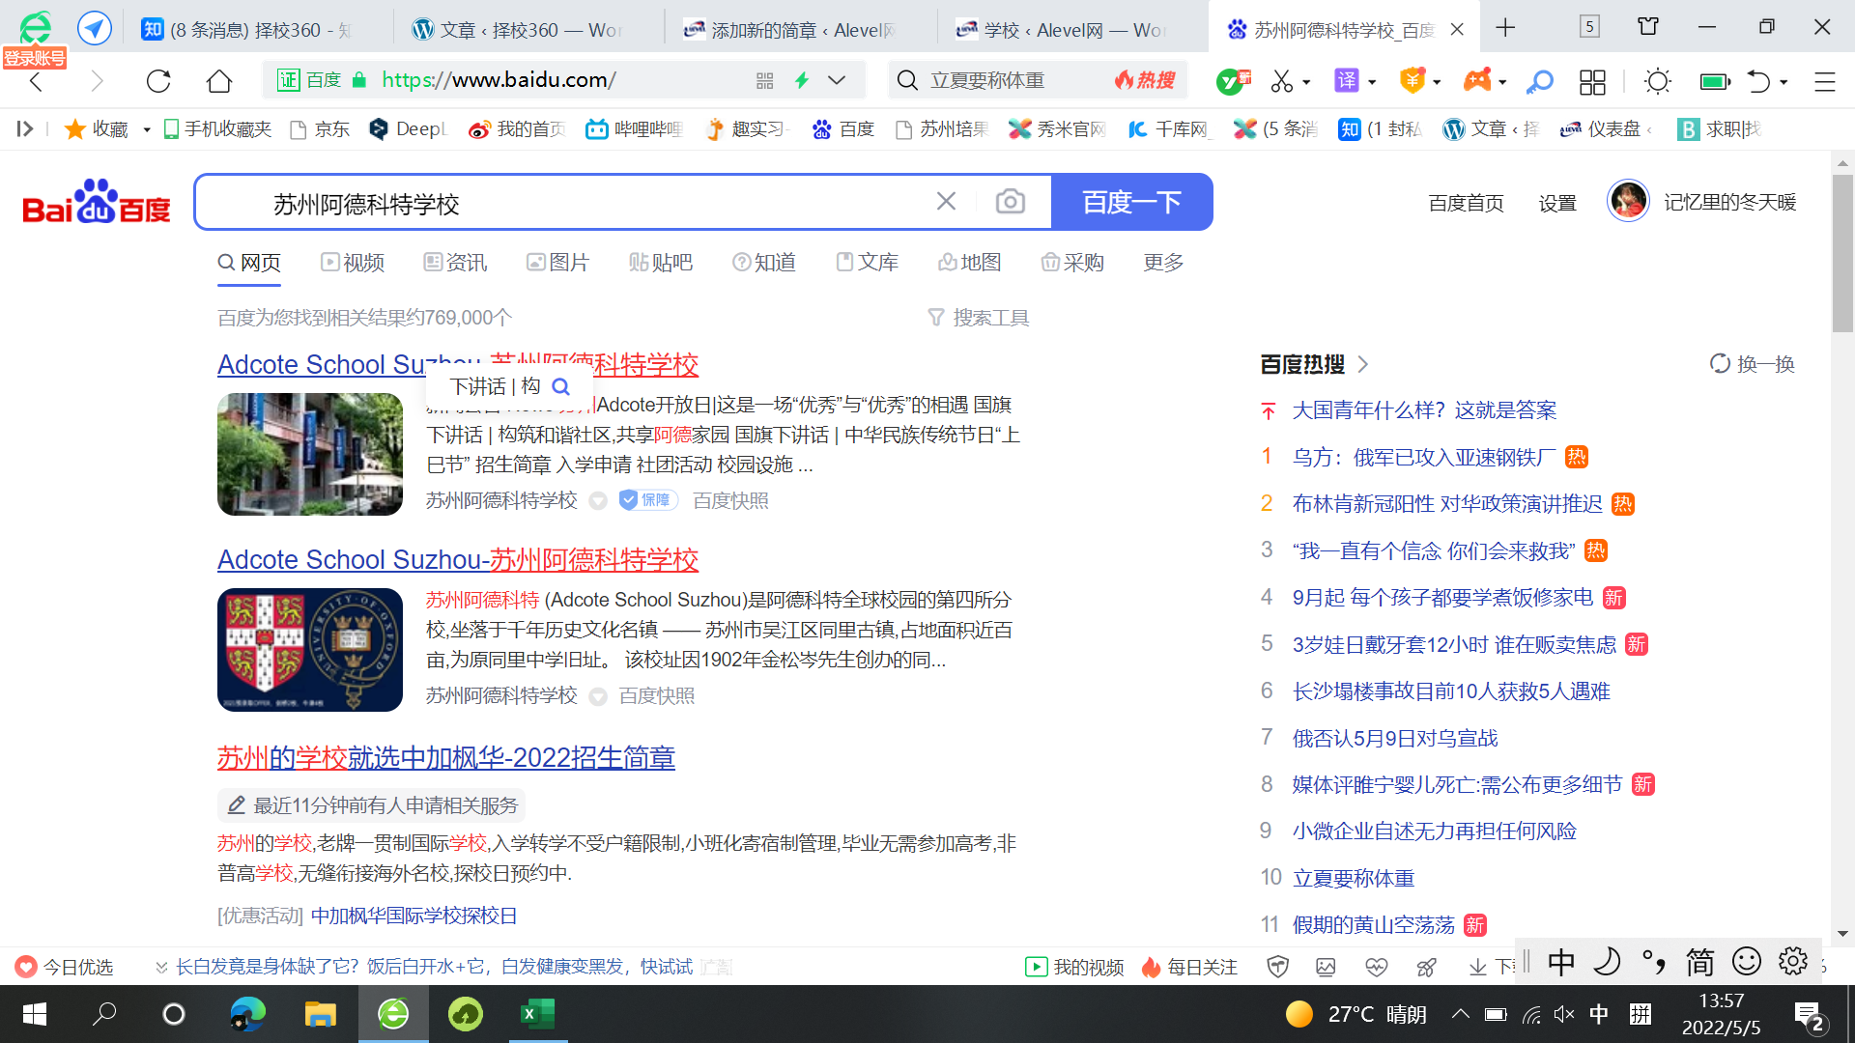Open the scissors screenshot tool
Viewport: 1855px width, 1043px height.
pyautogui.click(x=1282, y=81)
